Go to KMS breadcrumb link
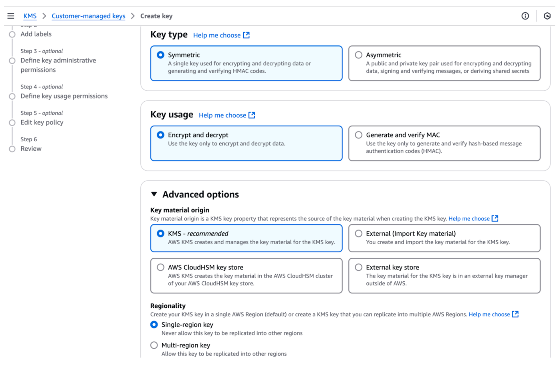The width and height of the screenshot is (558, 366). (x=30, y=16)
